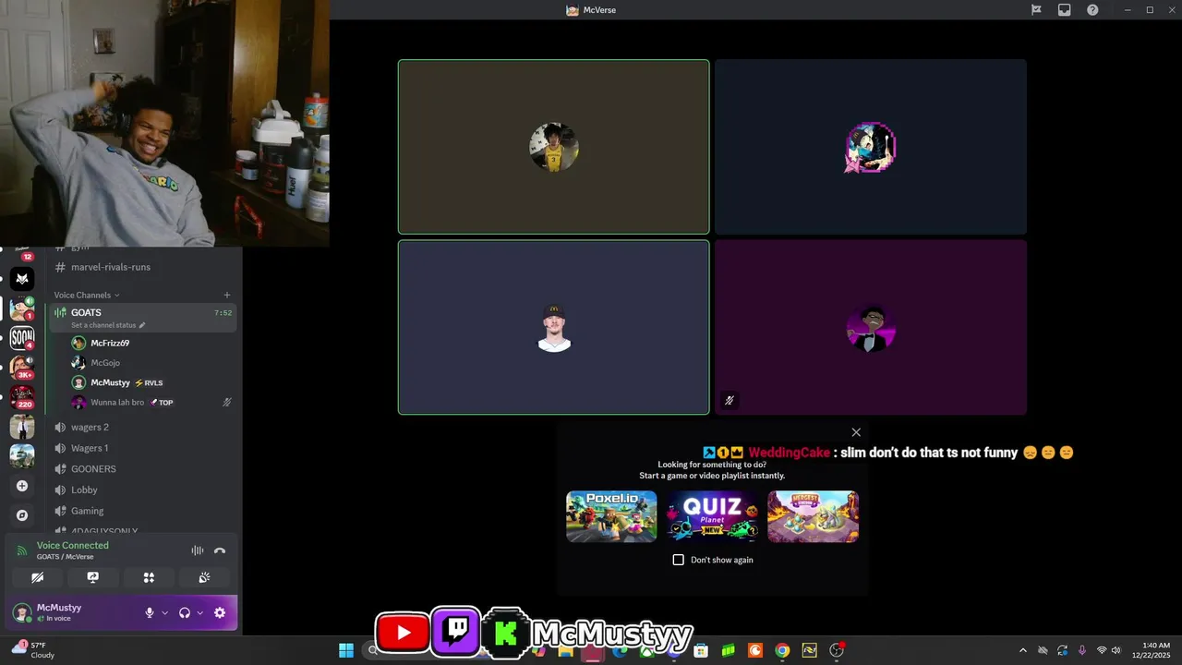This screenshot has height=665, width=1182.
Task: Deafen audio with the headphones icon
Action: (185, 612)
